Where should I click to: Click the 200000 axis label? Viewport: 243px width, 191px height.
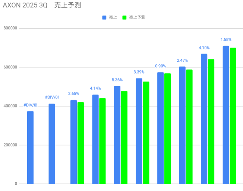point(10,145)
